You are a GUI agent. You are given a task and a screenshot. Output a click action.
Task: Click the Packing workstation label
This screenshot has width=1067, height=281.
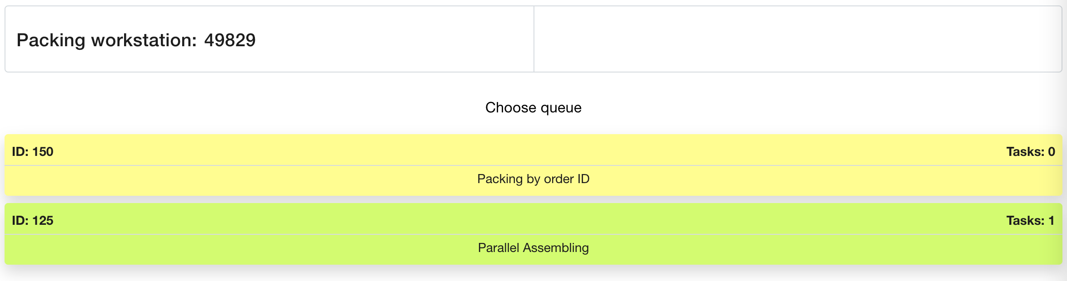point(106,40)
